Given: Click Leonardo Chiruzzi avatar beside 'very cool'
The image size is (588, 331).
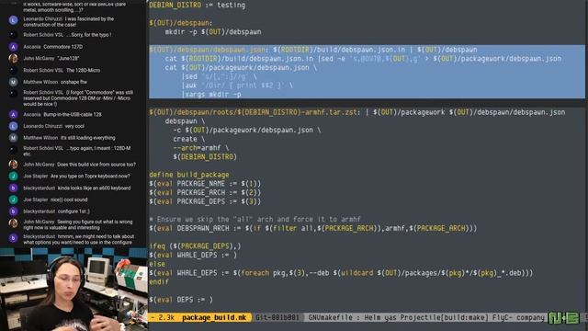Looking at the screenshot, I should point(13,126).
